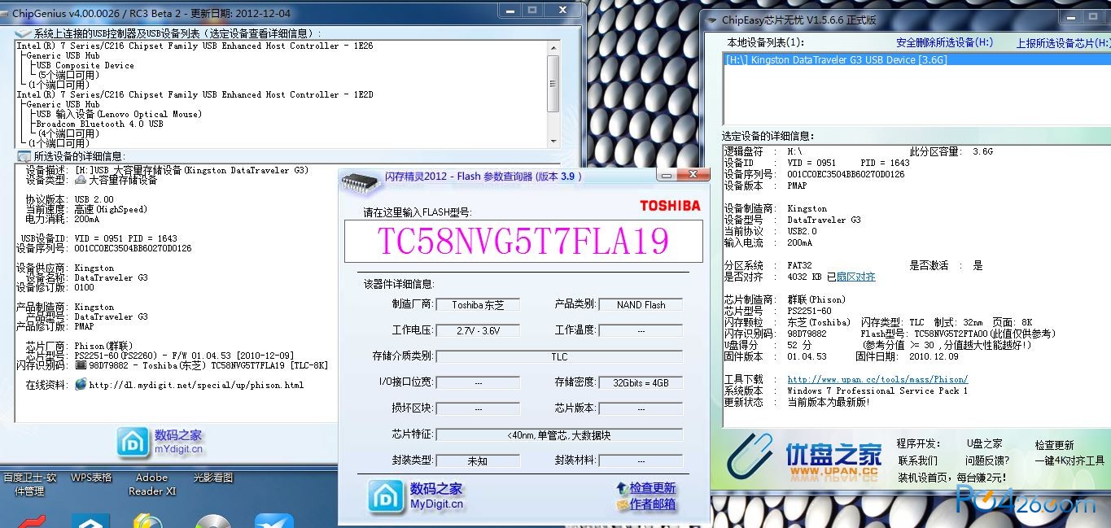Select USB 输入设备(Lenovo Optical Mouse) row
Screen dimensions: 1111x528
coord(119,115)
